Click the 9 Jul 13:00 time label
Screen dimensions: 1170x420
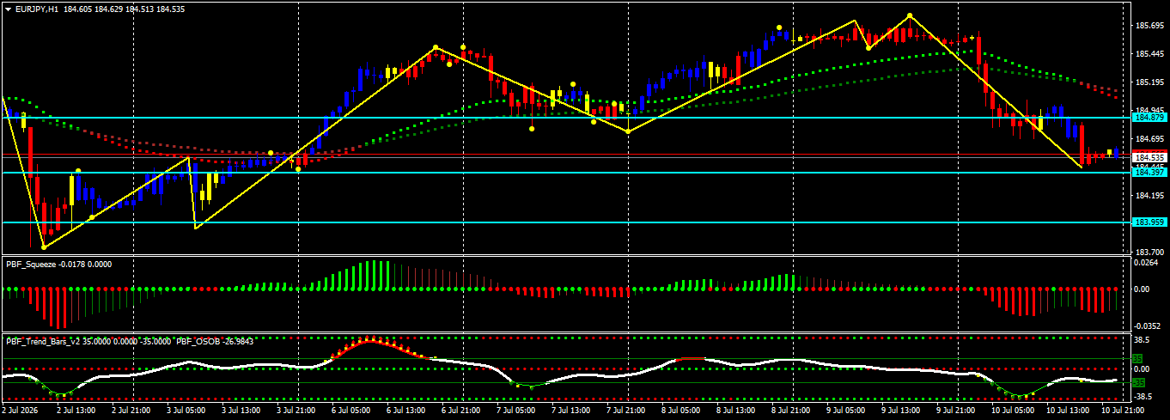(902, 411)
